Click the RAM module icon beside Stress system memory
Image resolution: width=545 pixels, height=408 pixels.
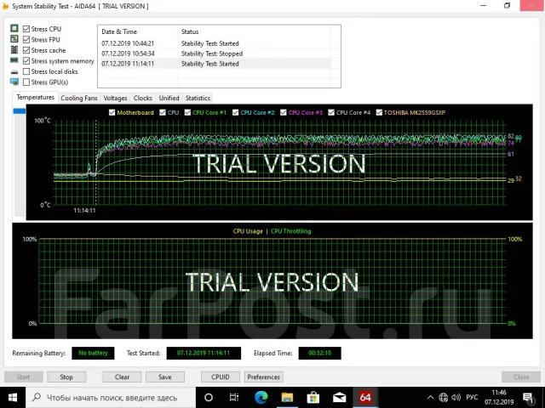click(x=14, y=60)
